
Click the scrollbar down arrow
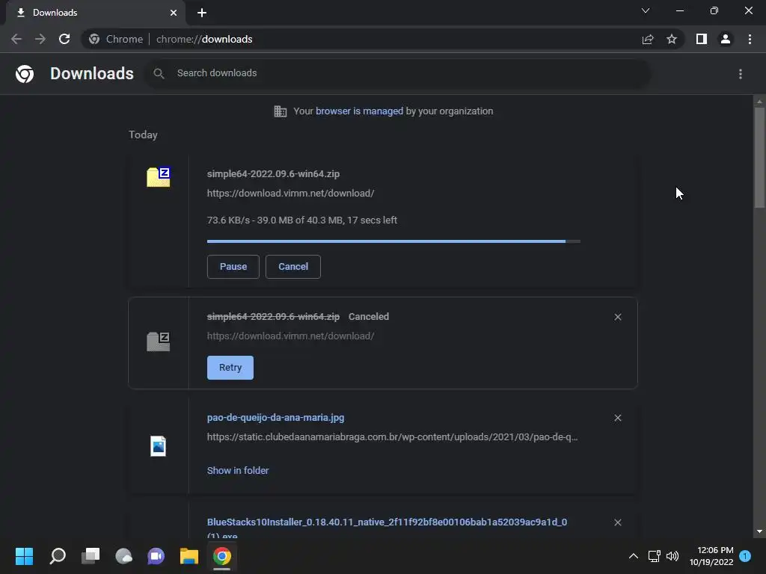tap(759, 531)
